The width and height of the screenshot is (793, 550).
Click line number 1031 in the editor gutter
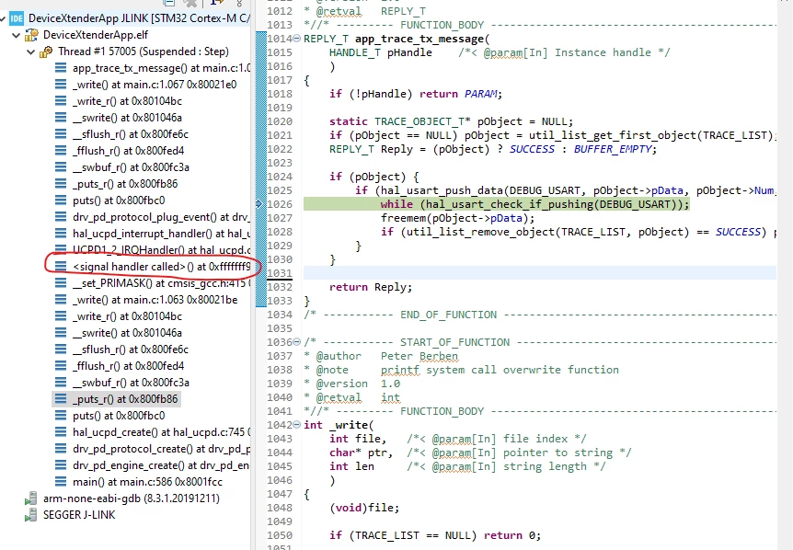280,273
